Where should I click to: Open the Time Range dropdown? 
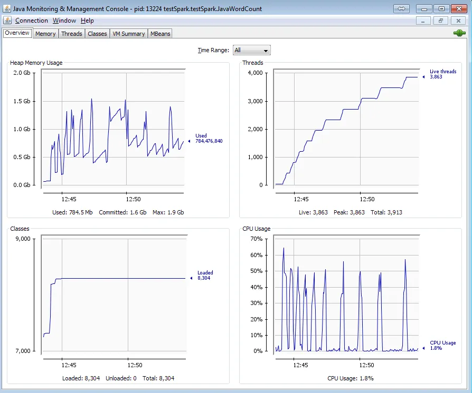(252, 50)
